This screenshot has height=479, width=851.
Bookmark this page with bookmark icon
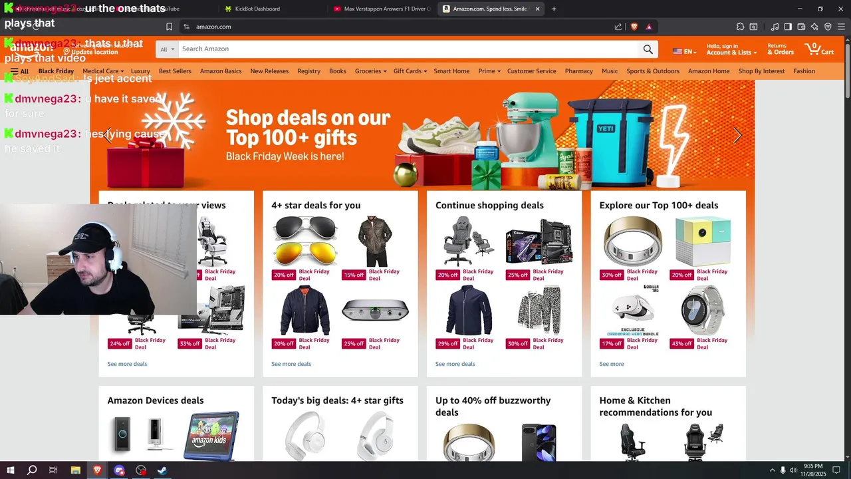click(169, 27)
